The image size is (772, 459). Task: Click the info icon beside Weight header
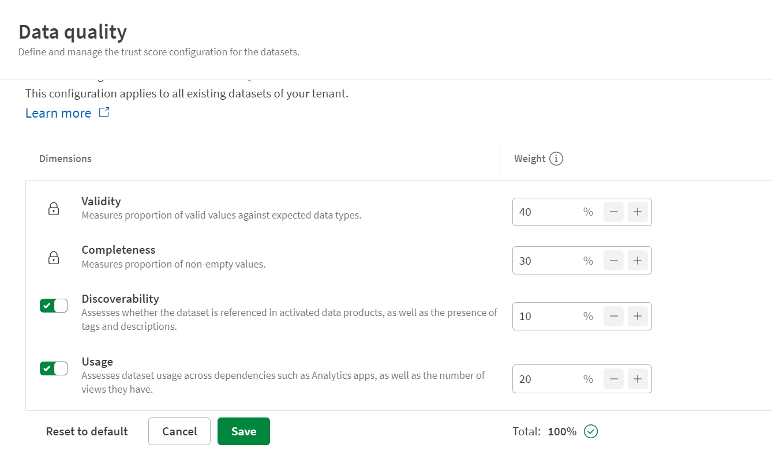tap(557, 158)
